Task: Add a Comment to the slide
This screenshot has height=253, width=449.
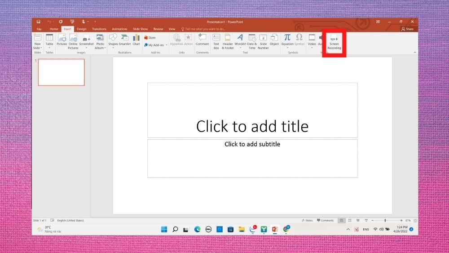Action: (202, 40)
